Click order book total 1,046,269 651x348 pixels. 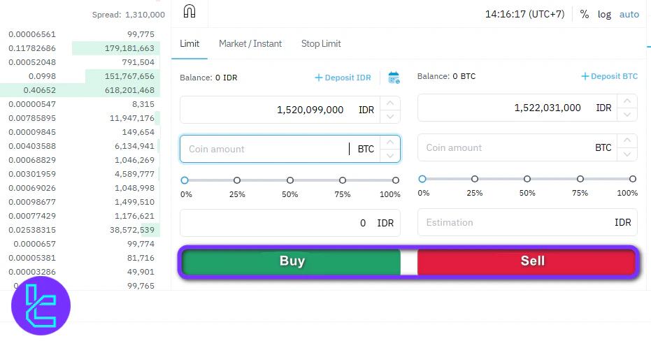pyautogui.click(x=134, y=160)
